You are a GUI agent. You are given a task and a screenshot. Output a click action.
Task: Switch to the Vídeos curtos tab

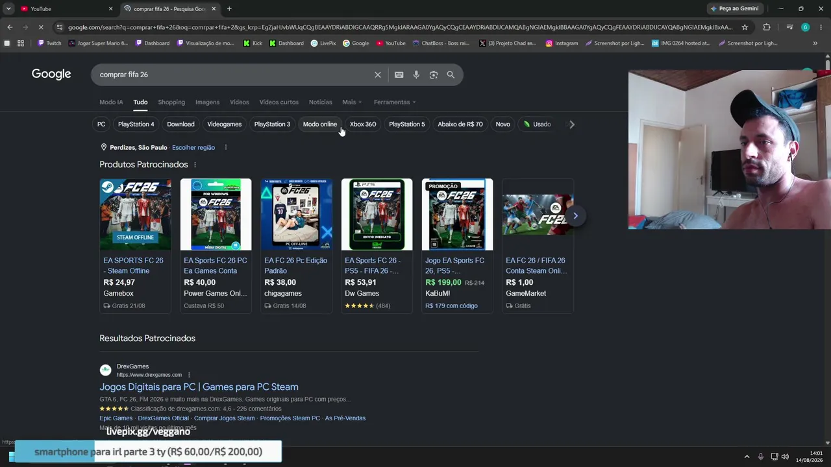coord(279,102)
